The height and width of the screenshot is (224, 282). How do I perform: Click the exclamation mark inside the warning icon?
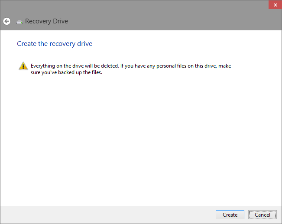pos(23,67)
